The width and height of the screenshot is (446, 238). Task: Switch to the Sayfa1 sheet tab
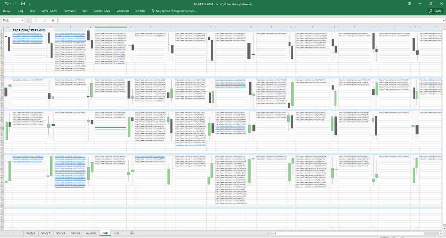point(31,233)
